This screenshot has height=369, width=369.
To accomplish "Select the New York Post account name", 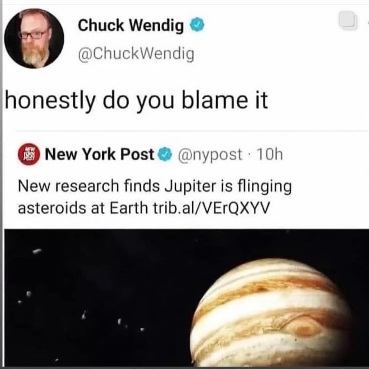I will (x=99, y=155).
